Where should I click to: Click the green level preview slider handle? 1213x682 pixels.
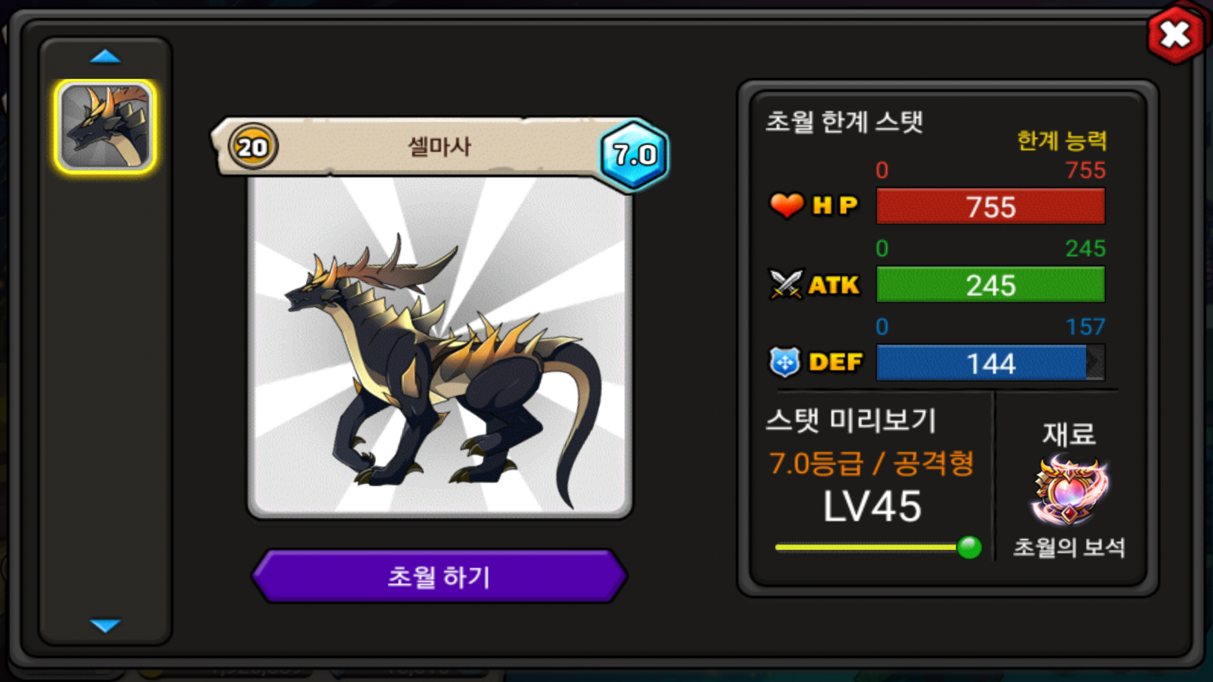click(x=969, y=547)
